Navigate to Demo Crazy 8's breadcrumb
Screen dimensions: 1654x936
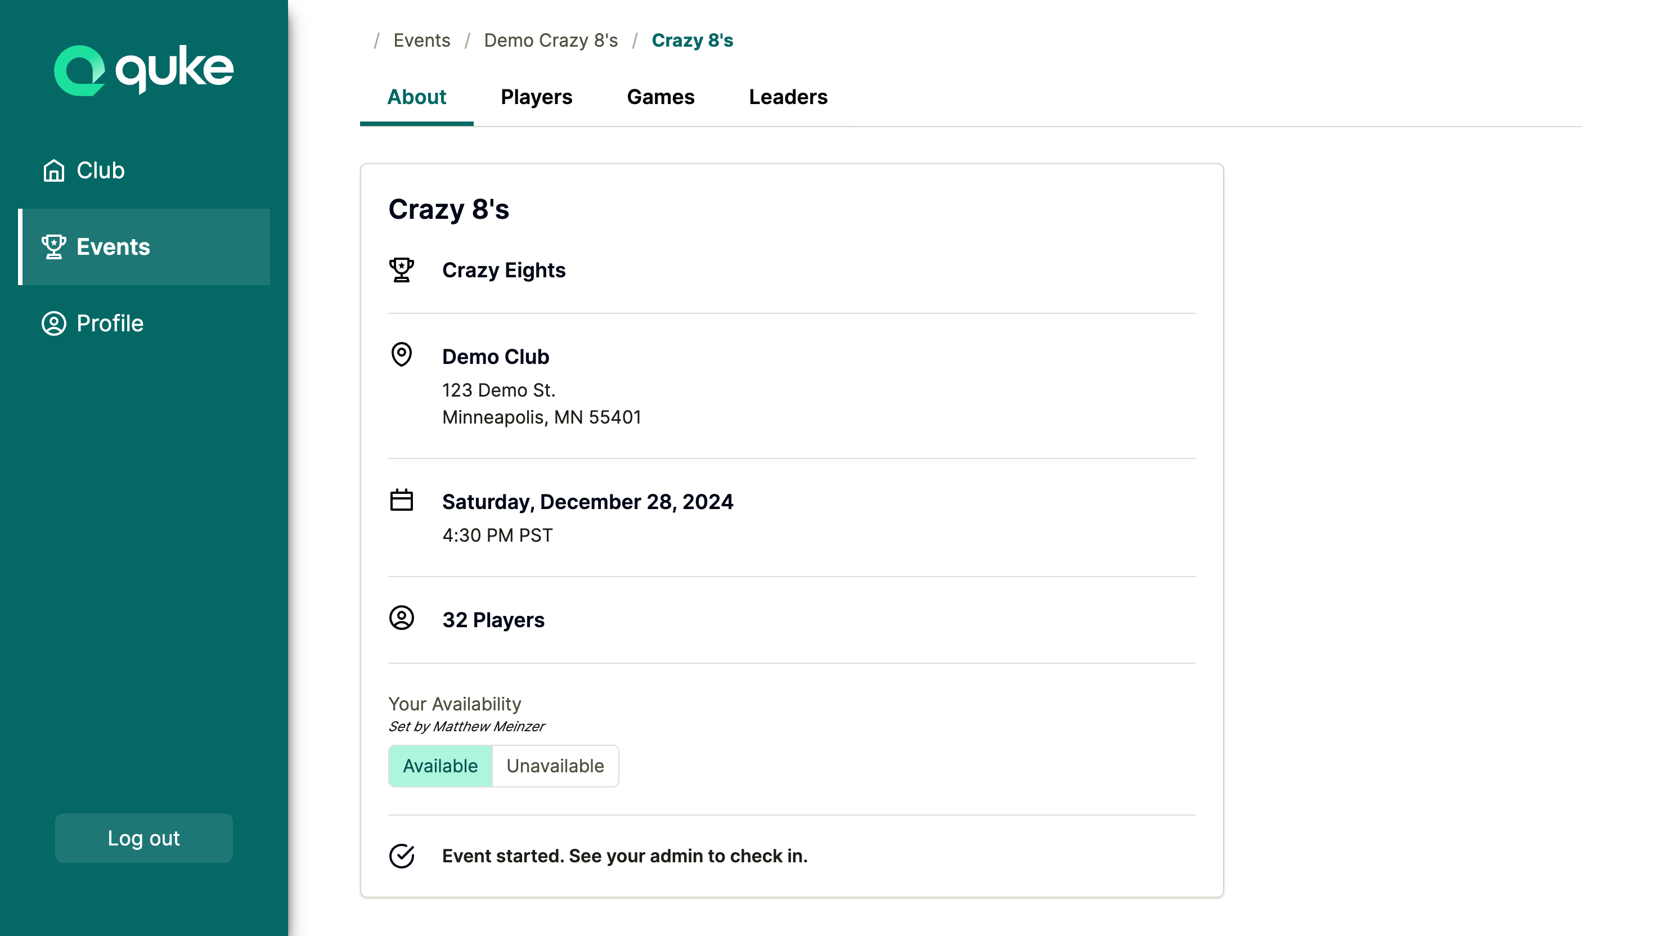pyautogui.click(x=550, y=40)
